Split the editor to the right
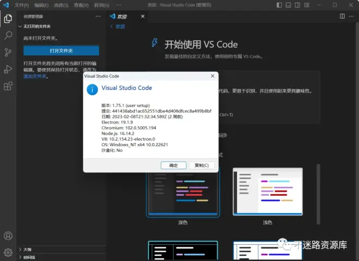Image resolution: width=359 pixels, height=261 pixels. [342, 16]
